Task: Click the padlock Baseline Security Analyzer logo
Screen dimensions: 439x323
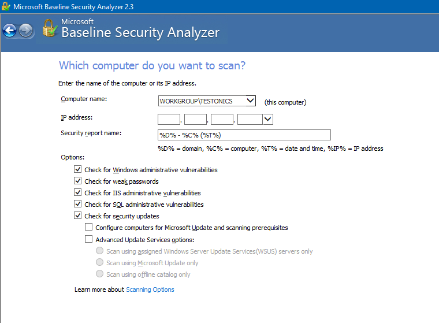Action: coord(49,28)
